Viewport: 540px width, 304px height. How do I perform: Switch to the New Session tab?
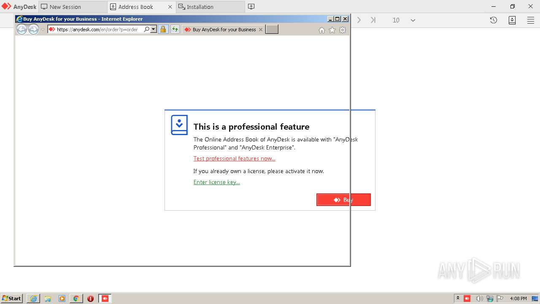click(x=73, y=7)
